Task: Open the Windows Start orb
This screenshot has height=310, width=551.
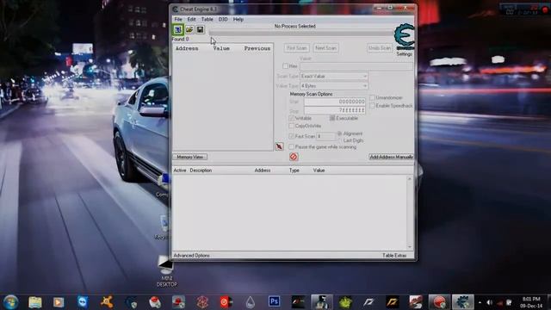Action: (x=11, y=302)
